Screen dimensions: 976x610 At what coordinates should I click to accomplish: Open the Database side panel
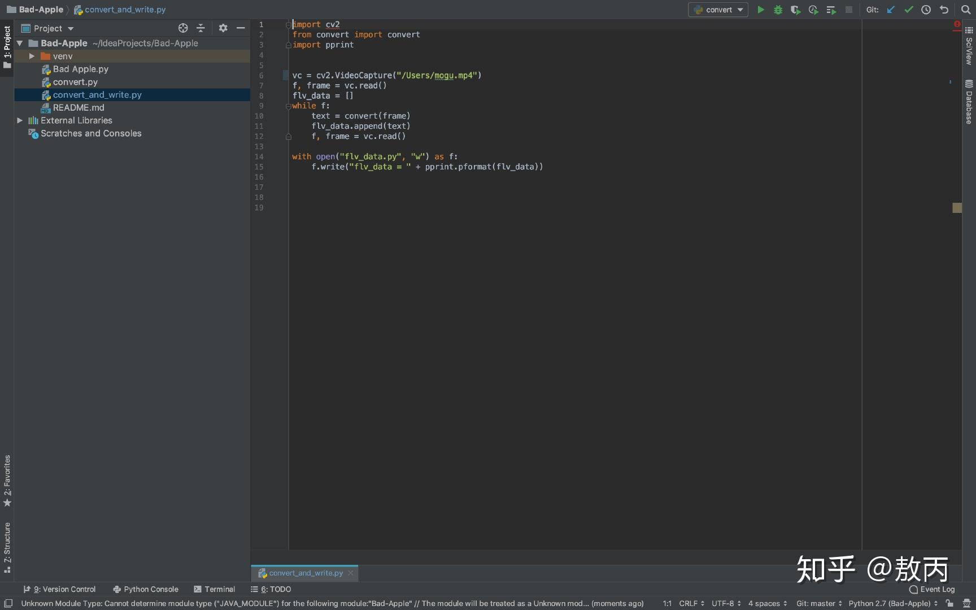pyautogui.click(x=969, y=102)
